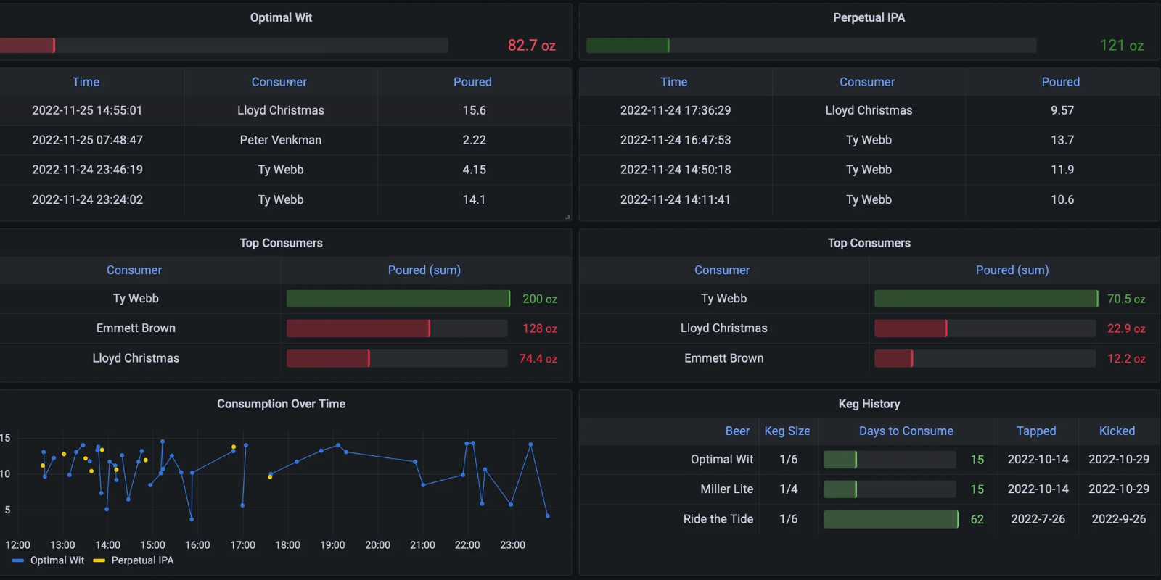This screenshot has width=1161, height=580.
Task: Click the 2022-11-24 16:47:53 time cell
Action: [675, 140]
